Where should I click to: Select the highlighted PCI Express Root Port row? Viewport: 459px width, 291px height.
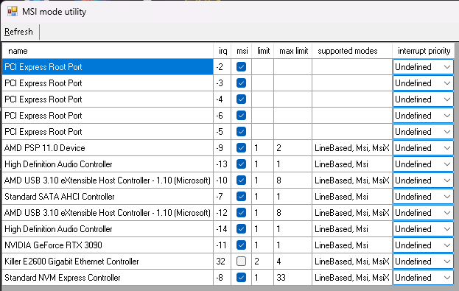pos(108,67)
